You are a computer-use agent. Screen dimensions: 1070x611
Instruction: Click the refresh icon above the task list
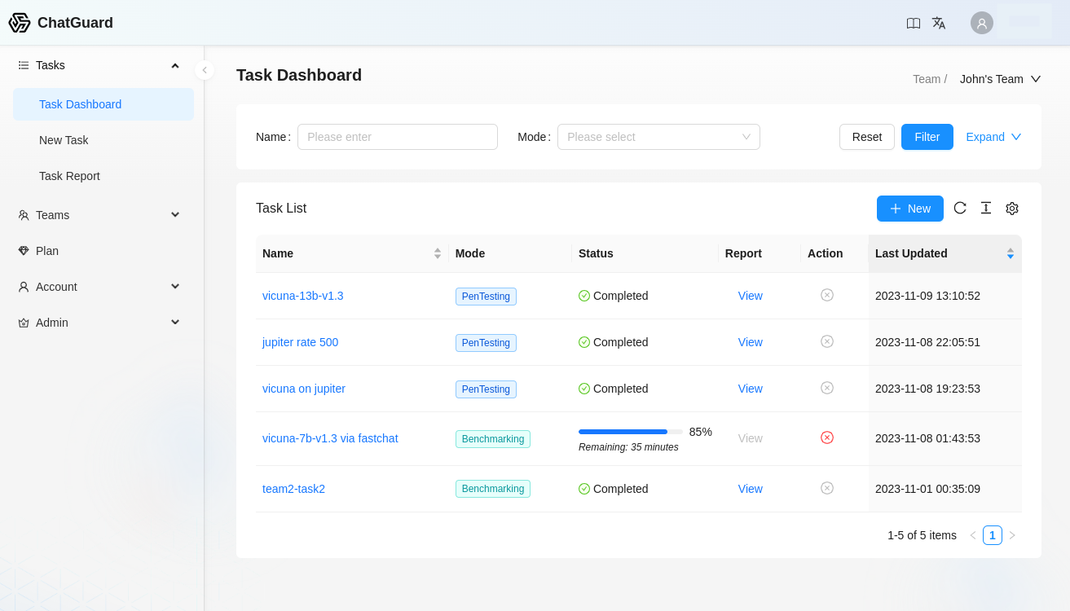[x=960, y=208]
